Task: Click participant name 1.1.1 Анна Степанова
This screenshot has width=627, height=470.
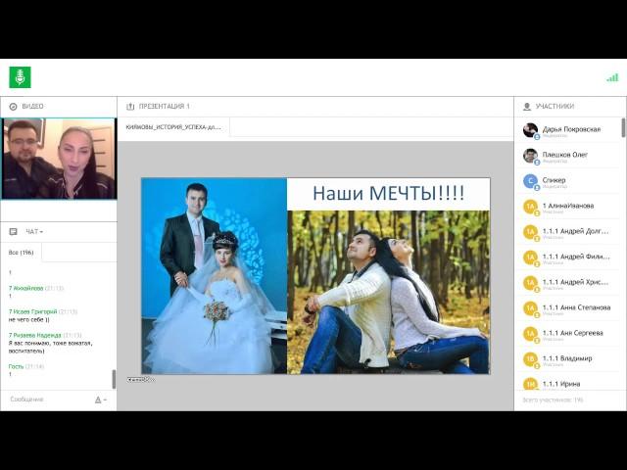Action: (x=576, y=307)
